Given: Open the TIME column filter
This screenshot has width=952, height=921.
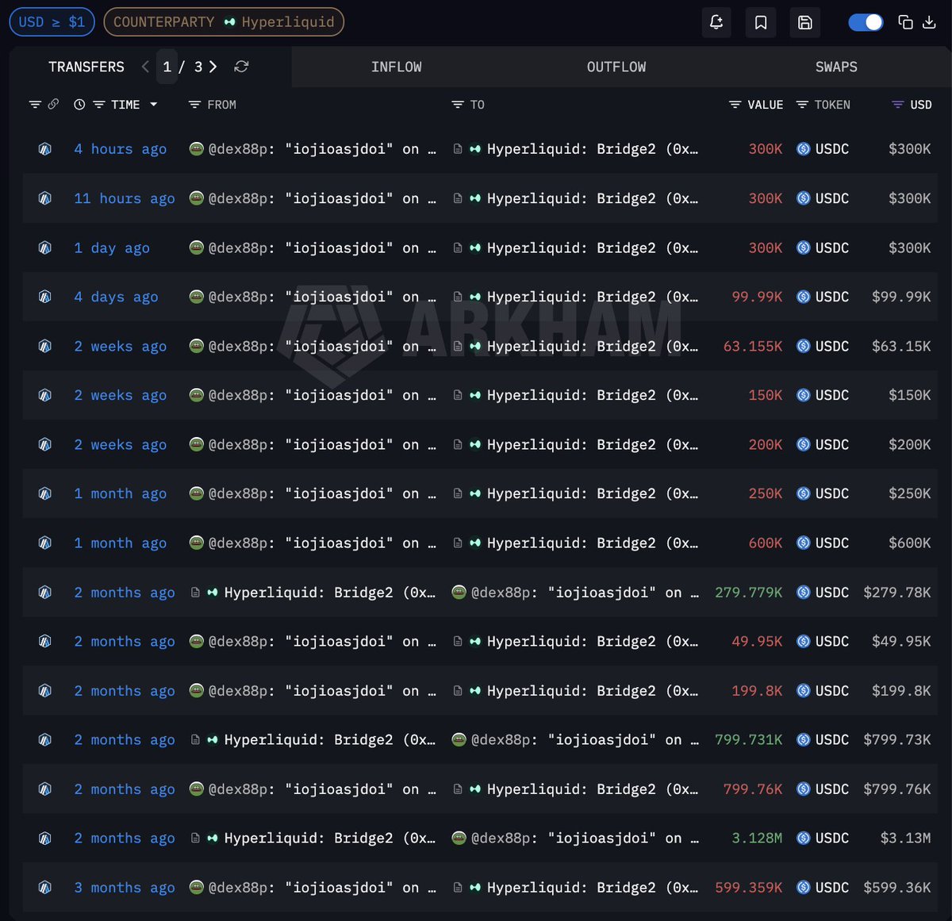Looking at the screenshot, I should click(x=99, y=105).
